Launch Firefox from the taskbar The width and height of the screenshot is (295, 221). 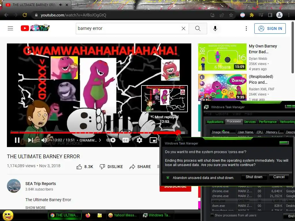coord(88,215)
